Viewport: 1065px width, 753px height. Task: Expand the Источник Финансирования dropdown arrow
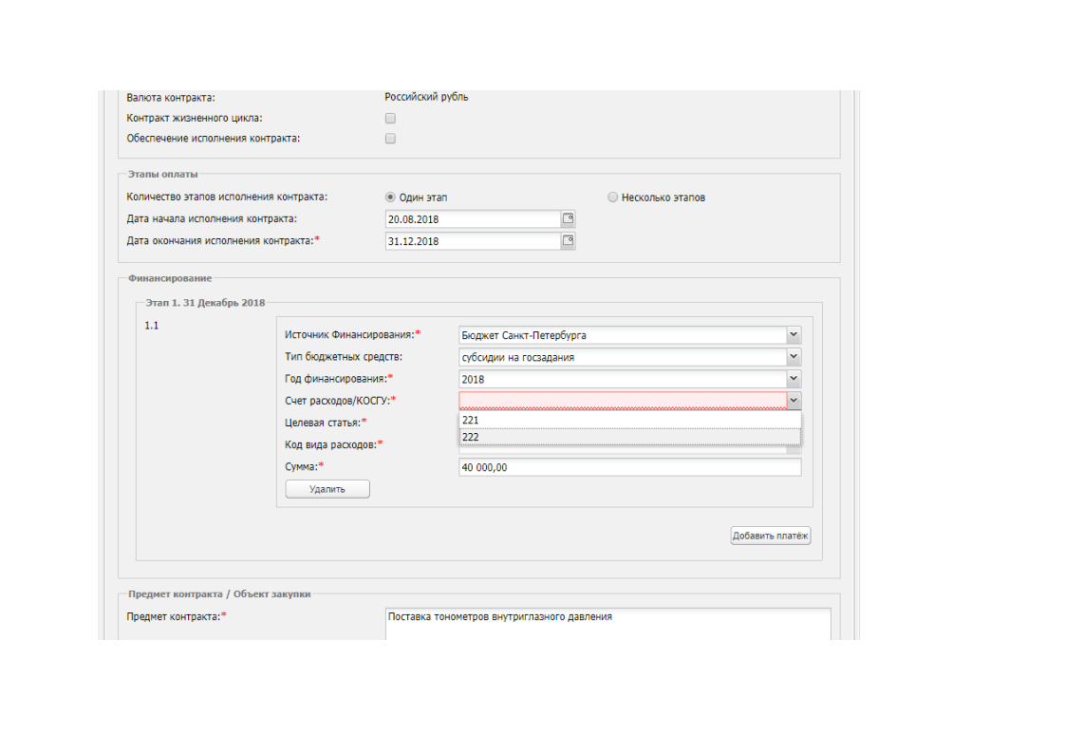pos(794,335)
